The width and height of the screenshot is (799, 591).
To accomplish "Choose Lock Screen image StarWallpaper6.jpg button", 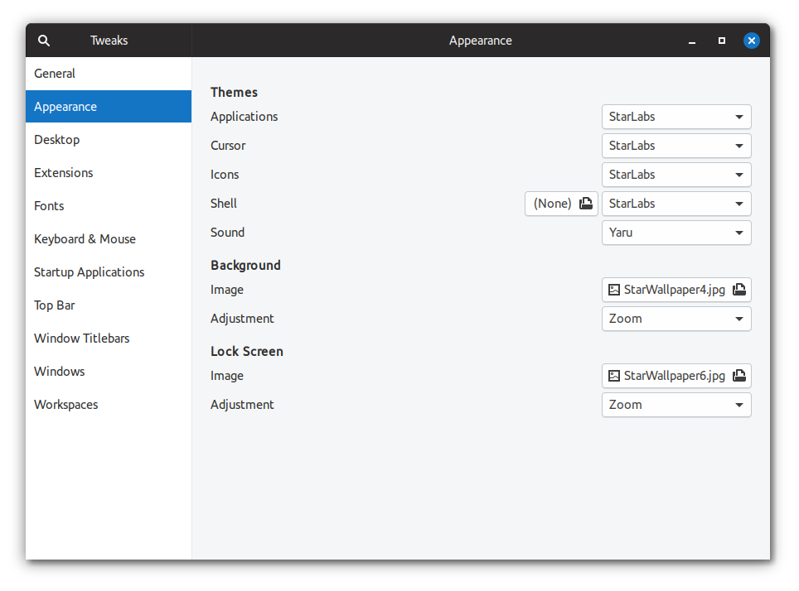I will point(676,376).
